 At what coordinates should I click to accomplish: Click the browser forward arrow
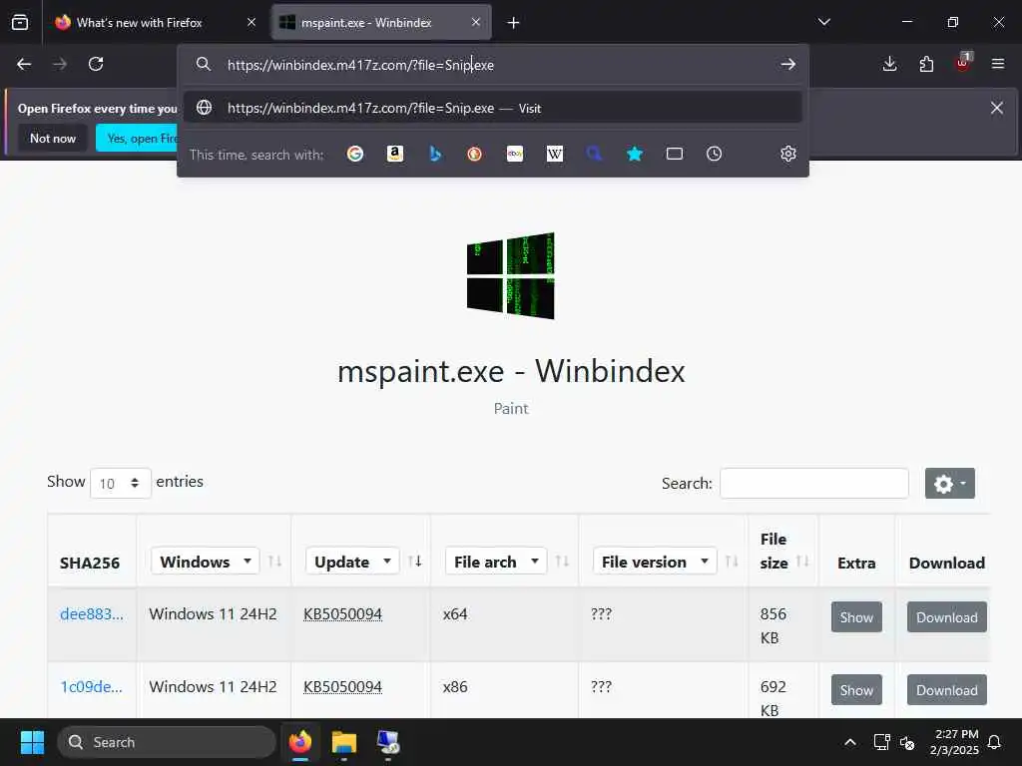tap(60, 64)
